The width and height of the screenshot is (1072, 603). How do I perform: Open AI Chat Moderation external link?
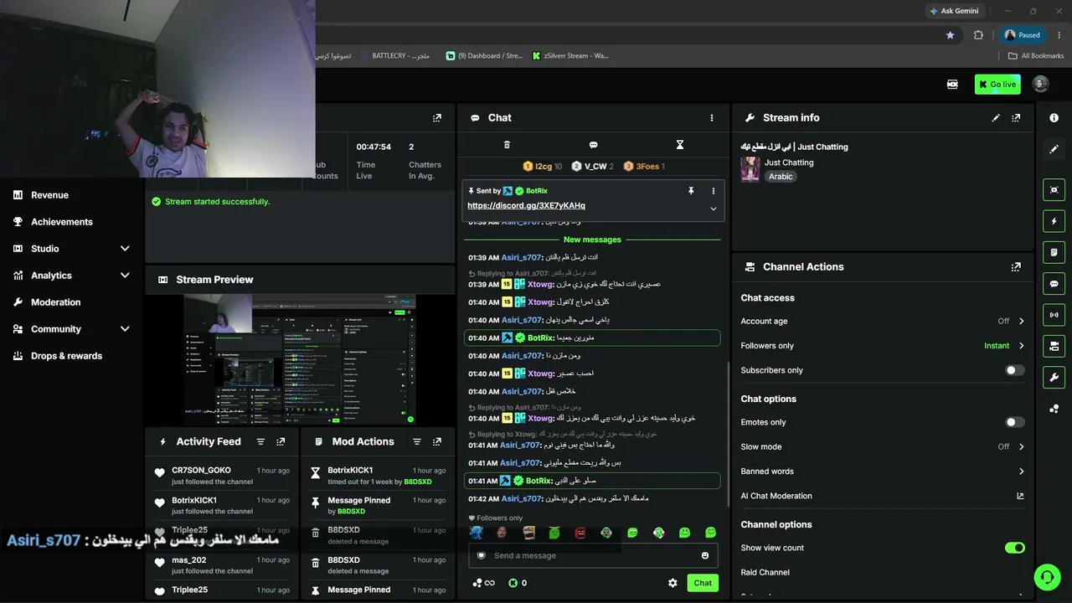1020,496
